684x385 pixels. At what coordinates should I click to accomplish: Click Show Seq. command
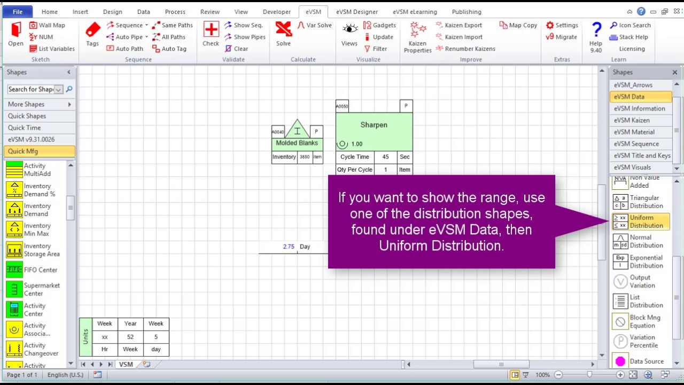point(243,25)
